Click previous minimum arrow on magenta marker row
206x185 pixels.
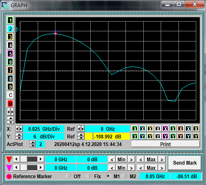click(x=112, y=168)
